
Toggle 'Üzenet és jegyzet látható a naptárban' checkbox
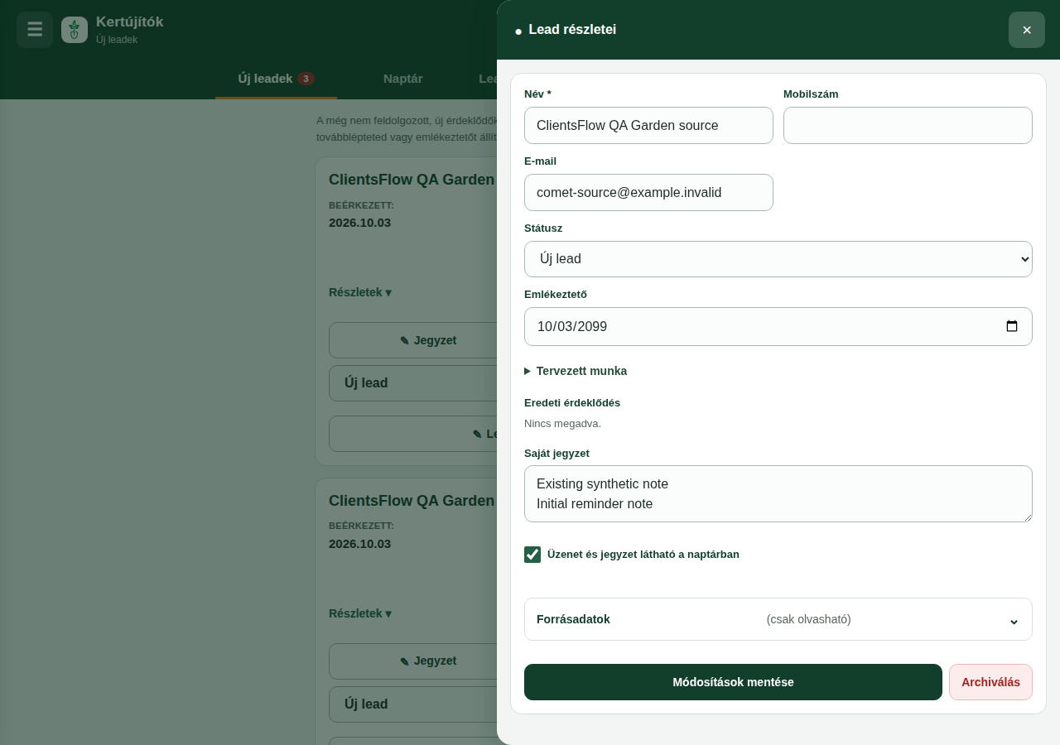click(x=532, y=555)
